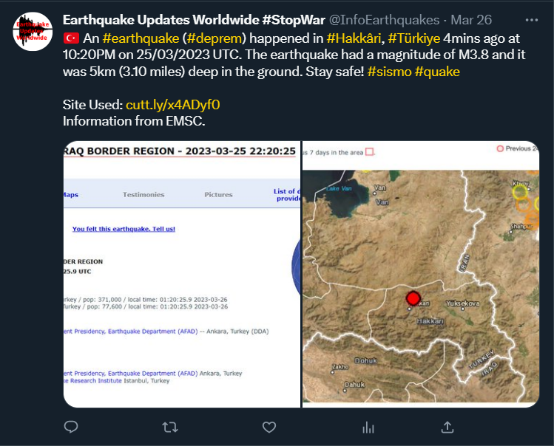Click the red earthquake epicenter marker
This screenshot has width=554, height=446.
(x=413, y=298)
